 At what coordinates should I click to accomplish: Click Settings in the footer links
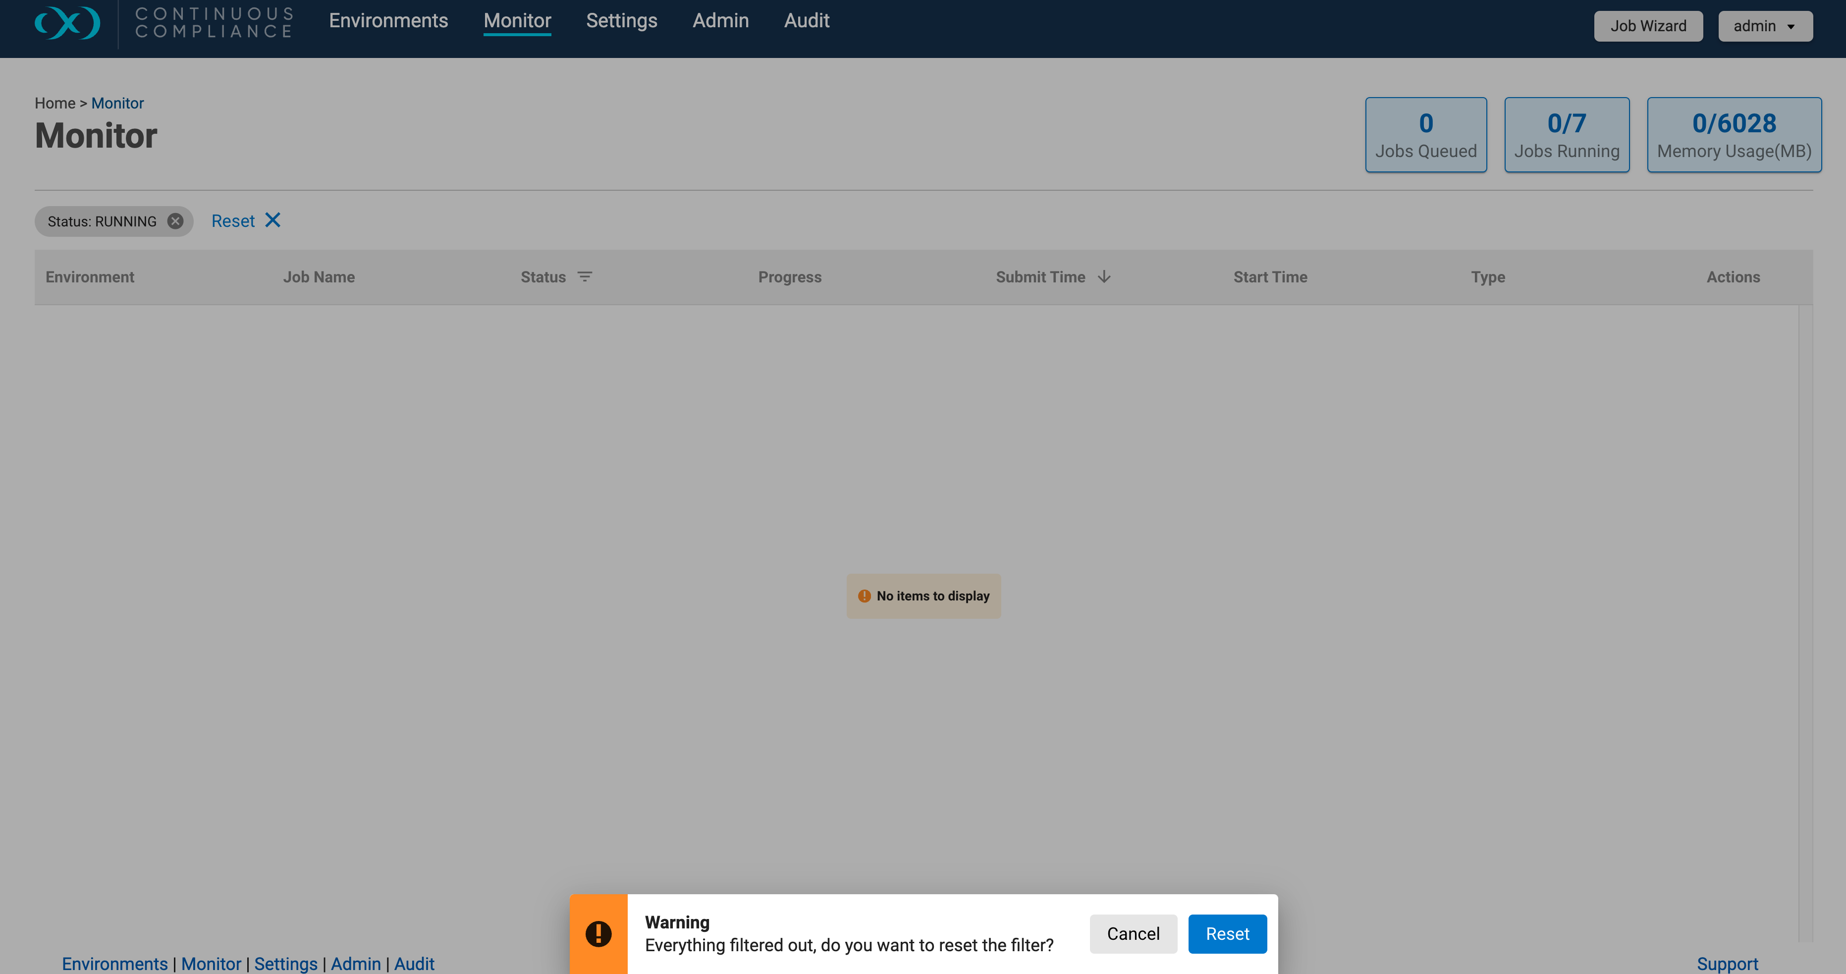285,964
